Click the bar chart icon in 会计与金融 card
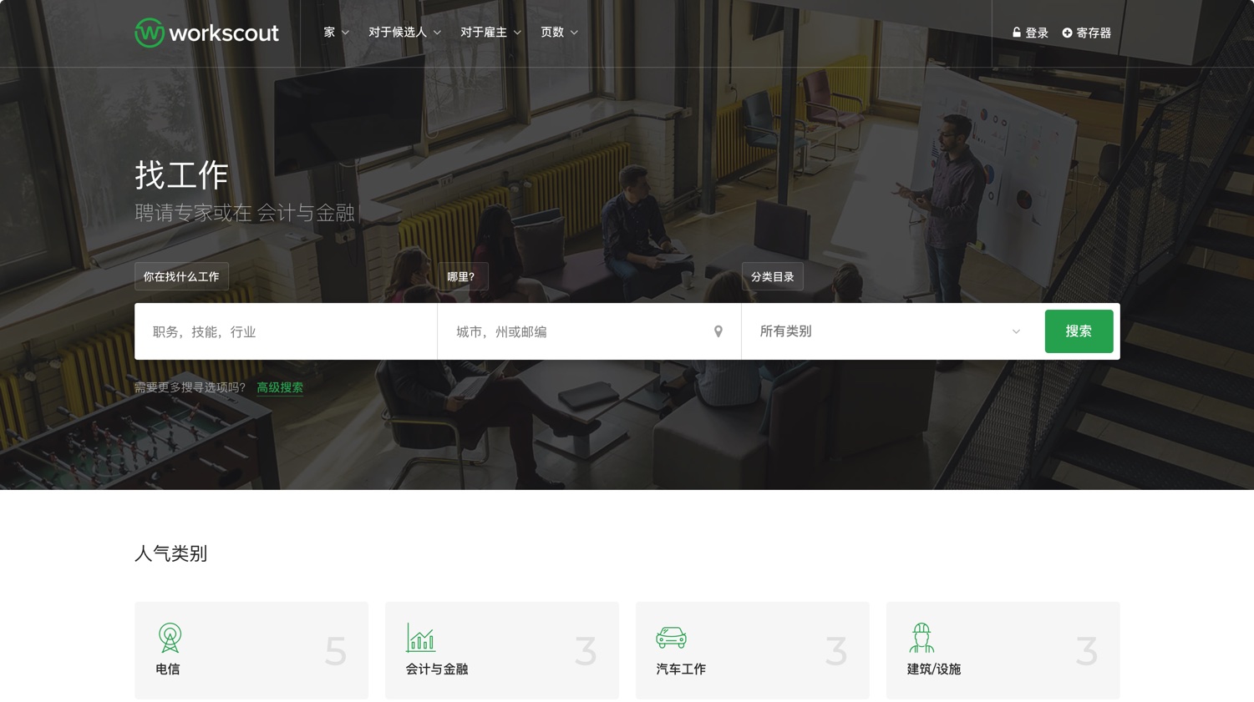 420,638
